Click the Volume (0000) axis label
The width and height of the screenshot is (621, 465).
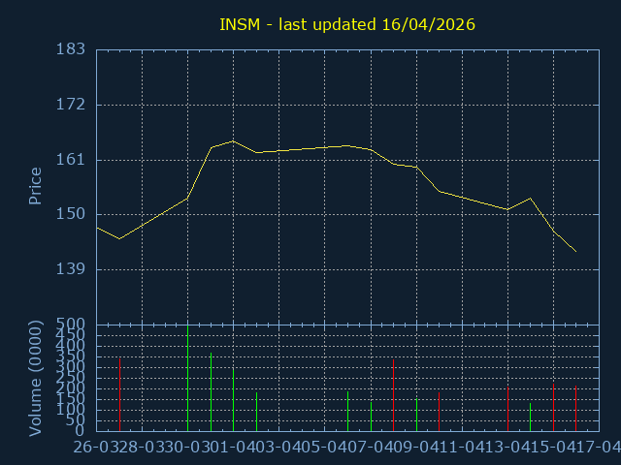pos(35,377)
